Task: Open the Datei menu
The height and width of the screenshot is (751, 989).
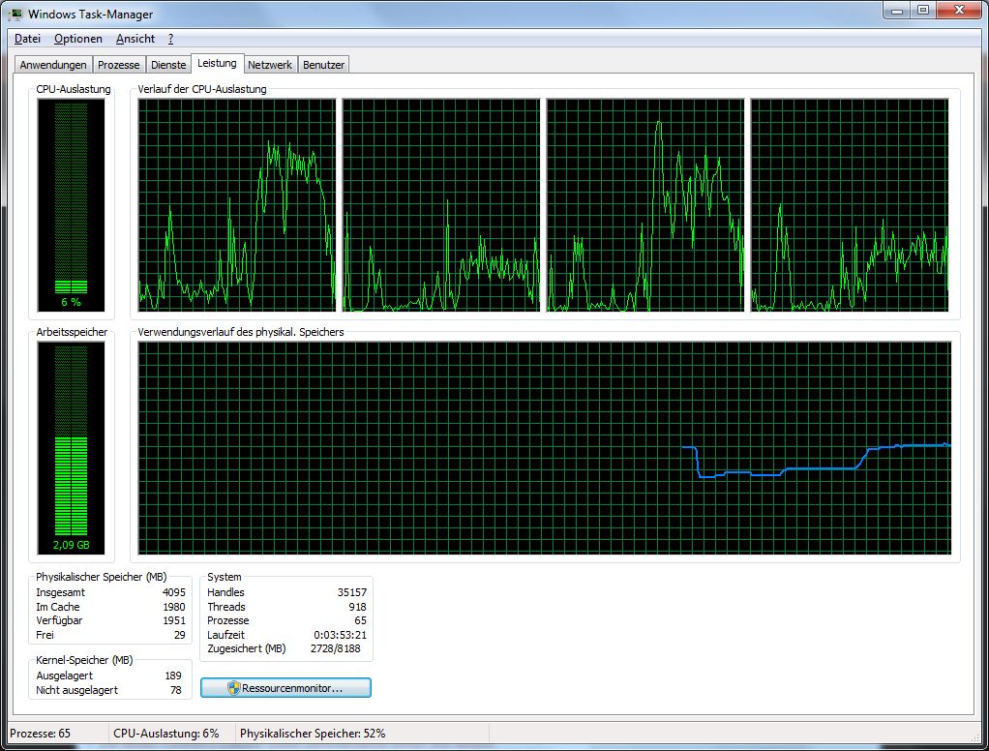Action: [27, 39]
